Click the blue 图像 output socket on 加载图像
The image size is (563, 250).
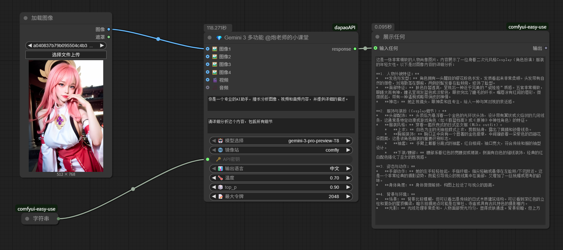pyautogui.click(x=109, y=29)
